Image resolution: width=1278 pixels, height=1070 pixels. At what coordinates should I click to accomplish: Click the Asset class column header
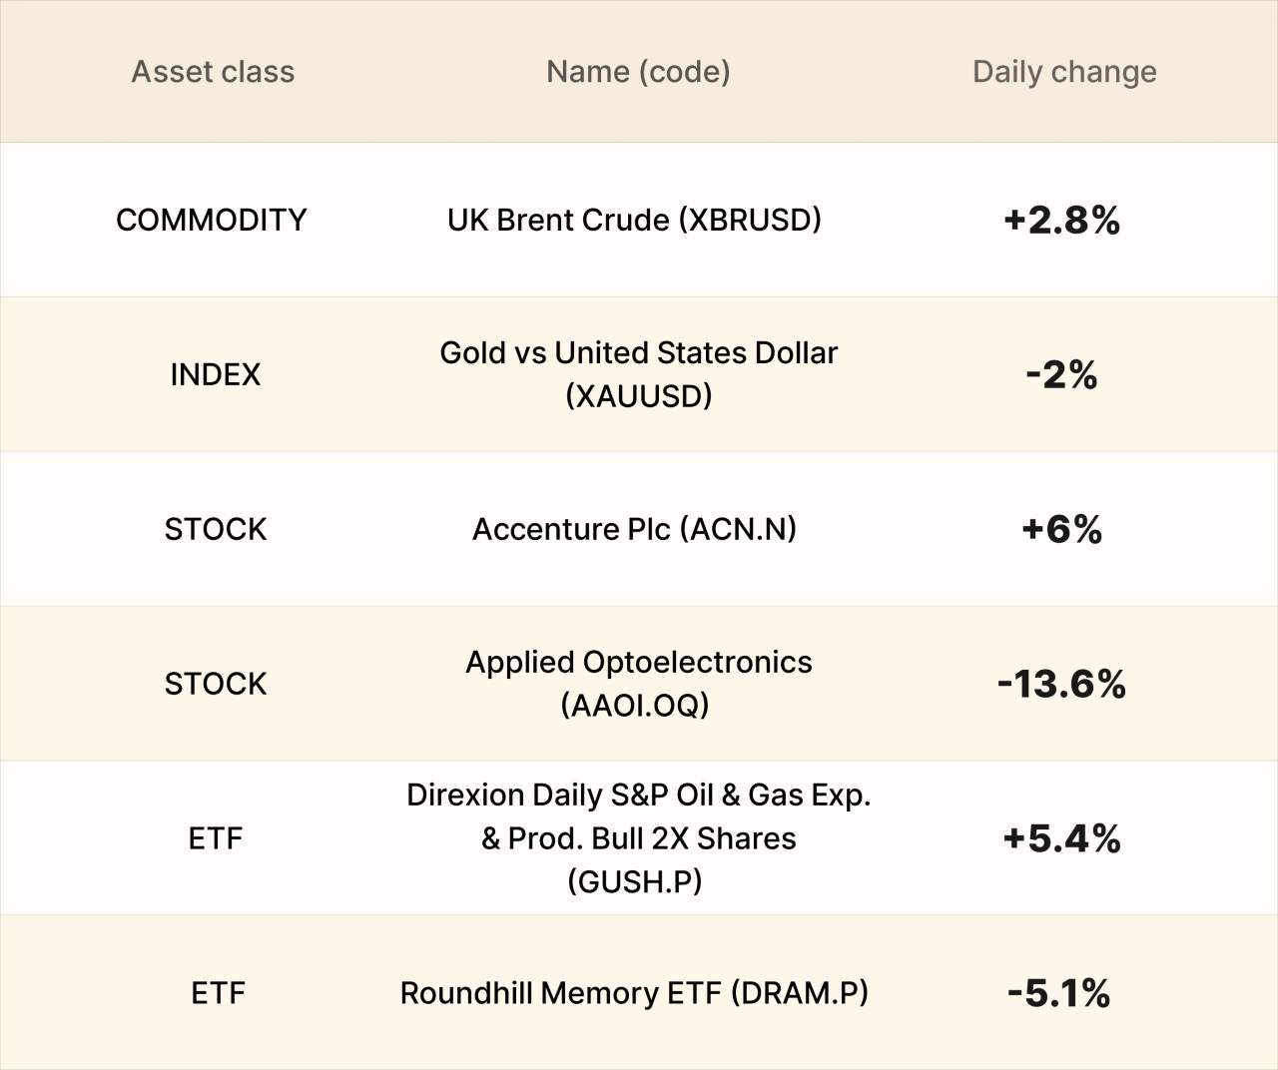[x=213, y=72]
